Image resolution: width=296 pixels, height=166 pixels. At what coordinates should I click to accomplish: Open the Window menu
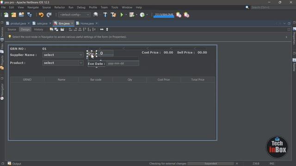tap(127, 7)
